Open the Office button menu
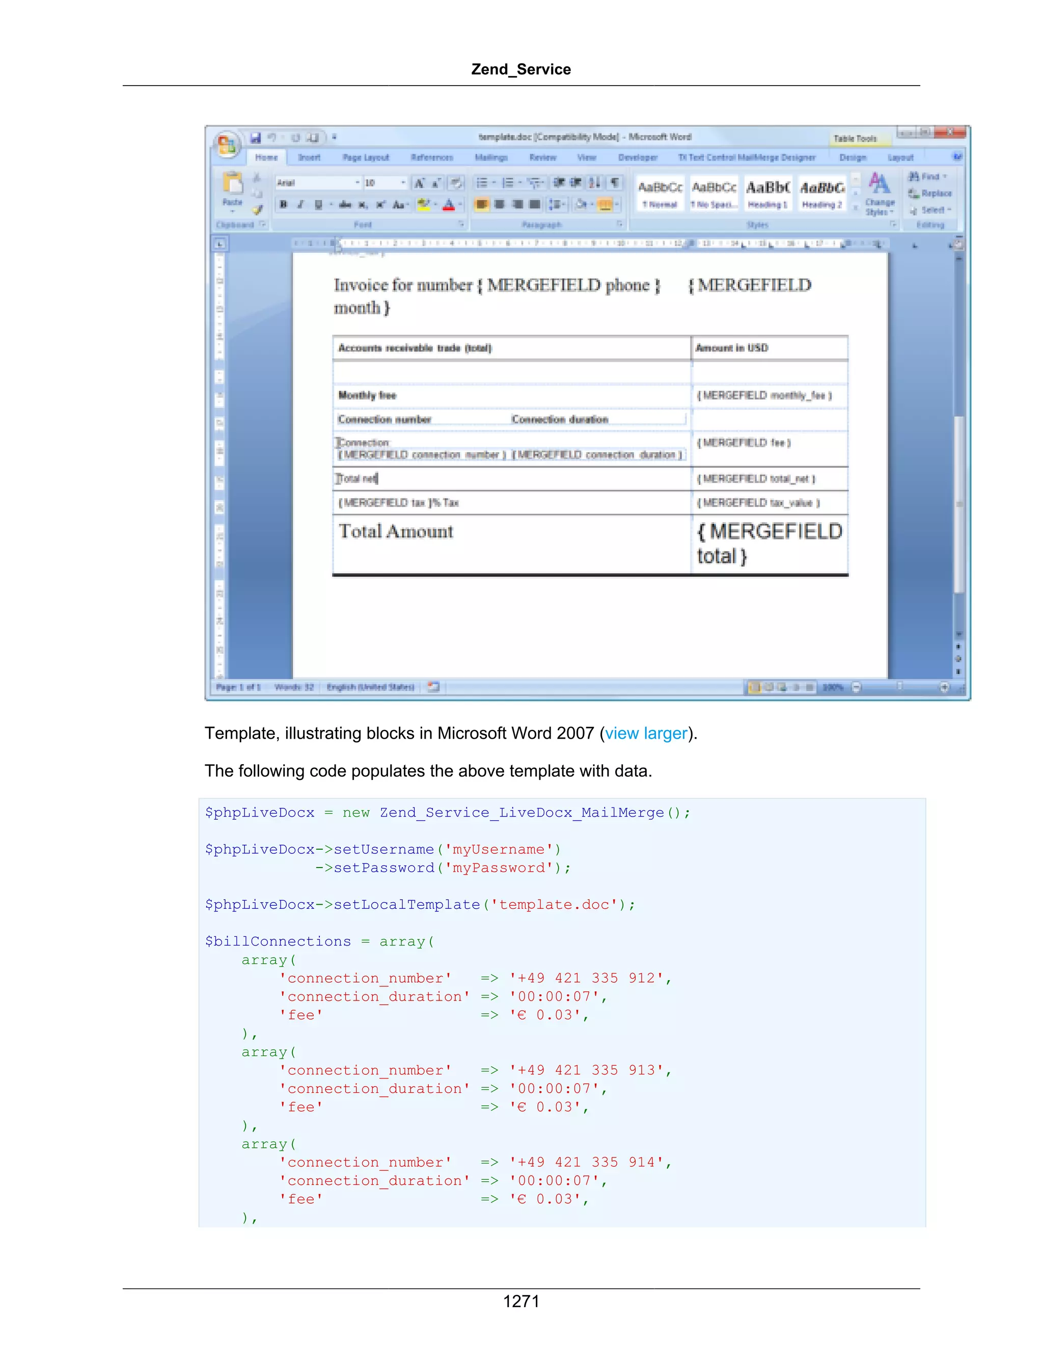This screenshot has height=1350, width=1043. point(226,145)
